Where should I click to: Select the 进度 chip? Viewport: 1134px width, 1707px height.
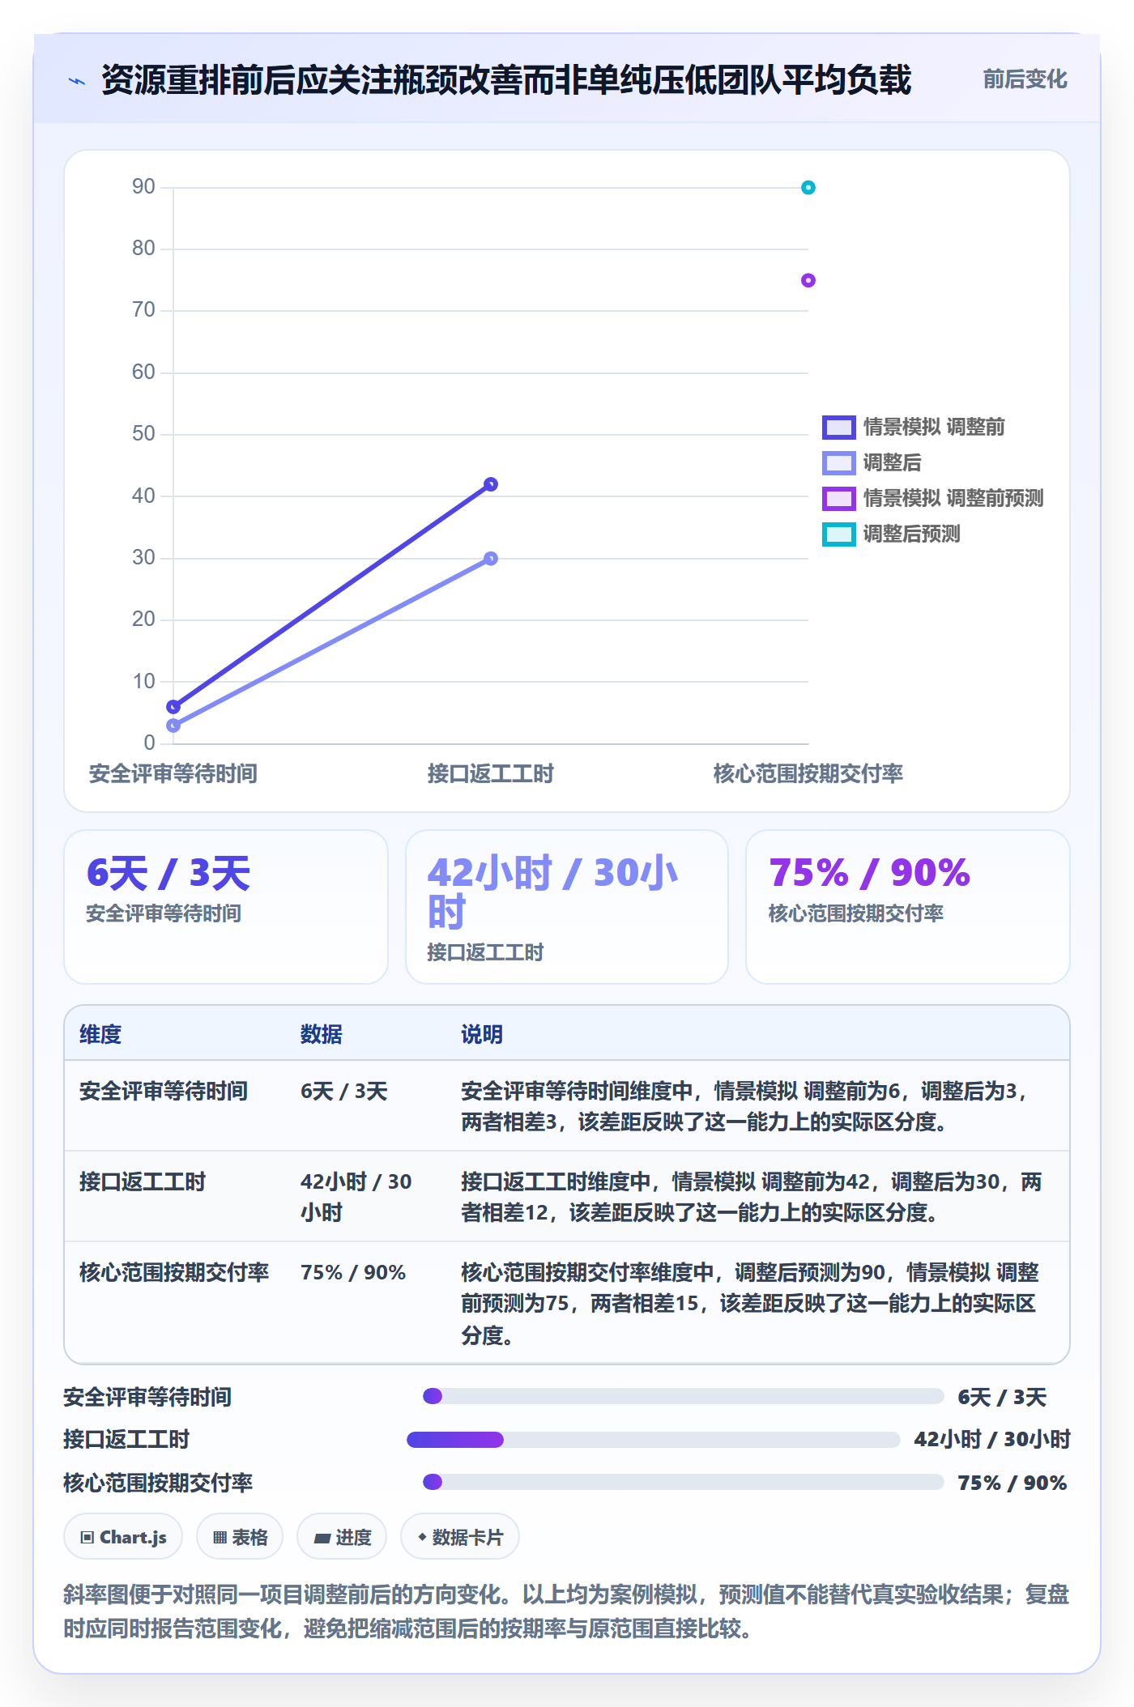tap(342, 1536)
